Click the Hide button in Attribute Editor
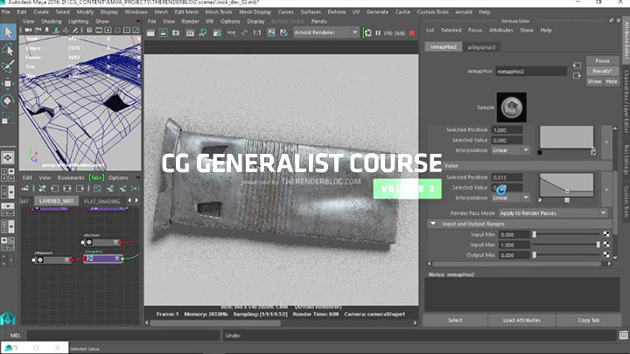630x354 pixels. tap(611, 81)
